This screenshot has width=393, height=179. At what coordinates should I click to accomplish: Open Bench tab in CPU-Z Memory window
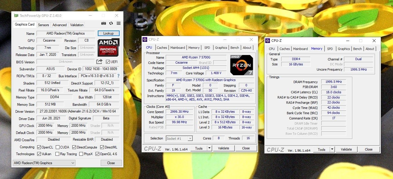tap(358, 49)
